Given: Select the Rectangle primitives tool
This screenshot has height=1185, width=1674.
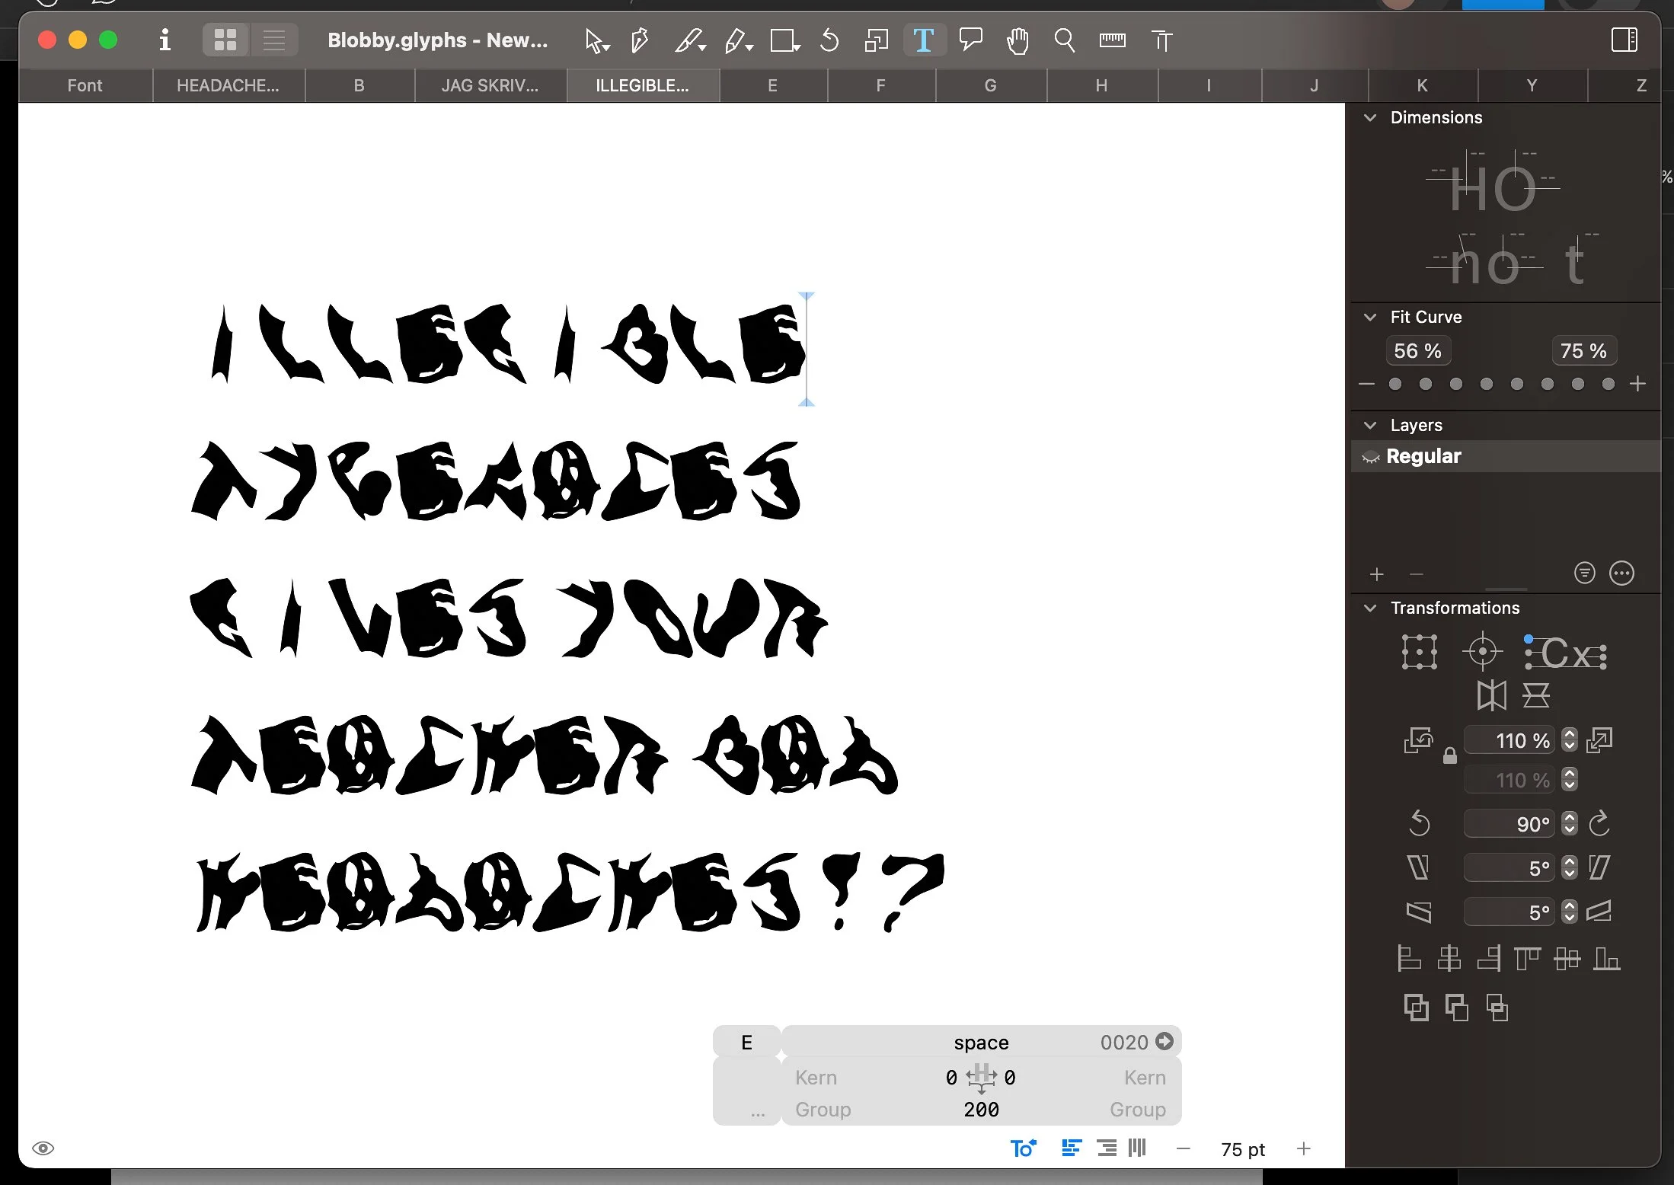Looking at the screenshot, I should (784, 40).
